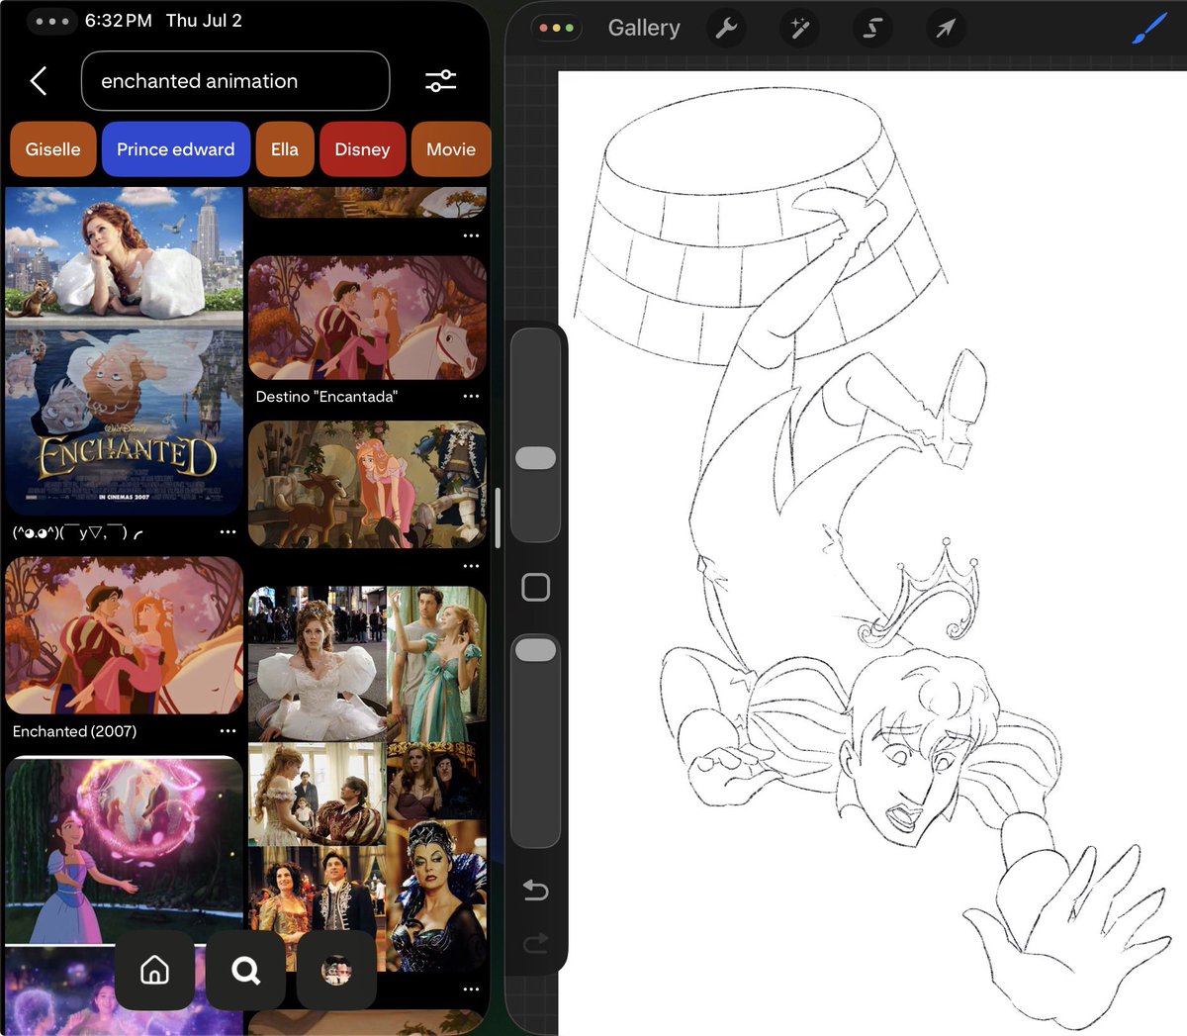Select the Prince edward suggestion chip
The height and width of the screenshot is (1036, 1187).
coord(176,149)
